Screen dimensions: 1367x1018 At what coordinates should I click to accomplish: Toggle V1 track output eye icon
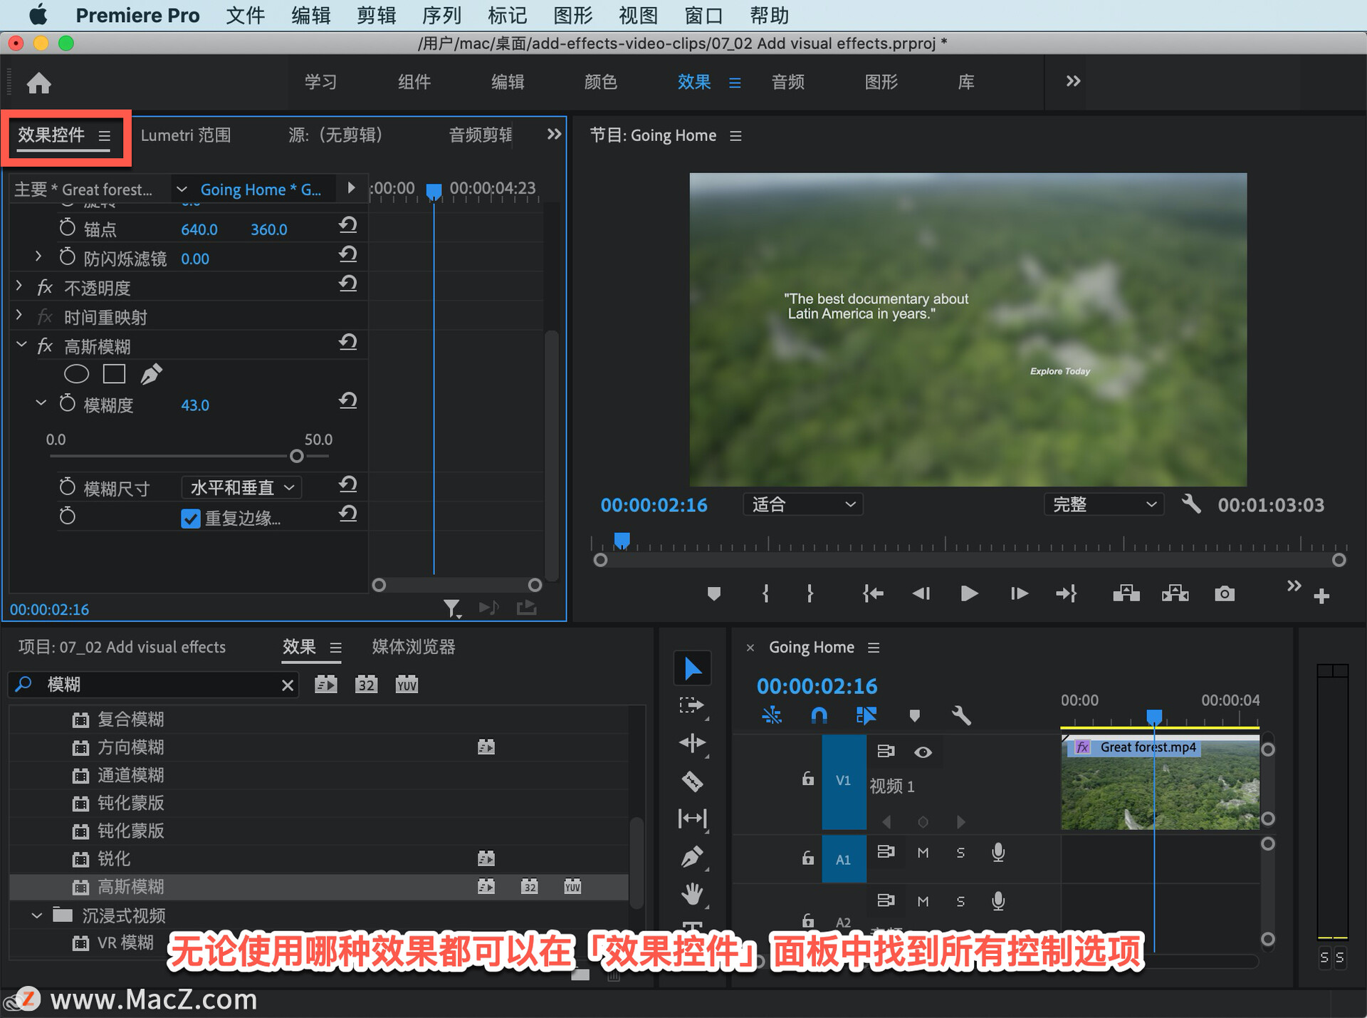(923, 752)
